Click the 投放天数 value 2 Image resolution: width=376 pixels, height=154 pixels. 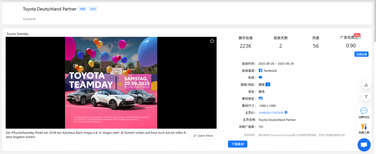coord(281,46)
